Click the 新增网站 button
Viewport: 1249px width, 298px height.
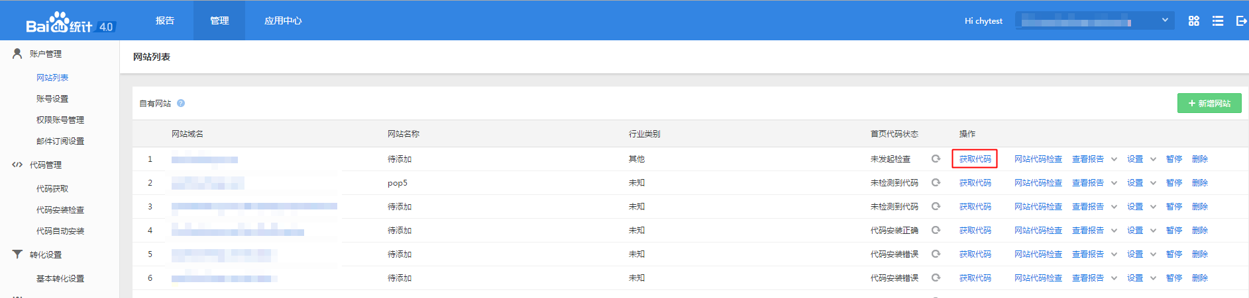pyautogui.click(x=1209, y=103)
